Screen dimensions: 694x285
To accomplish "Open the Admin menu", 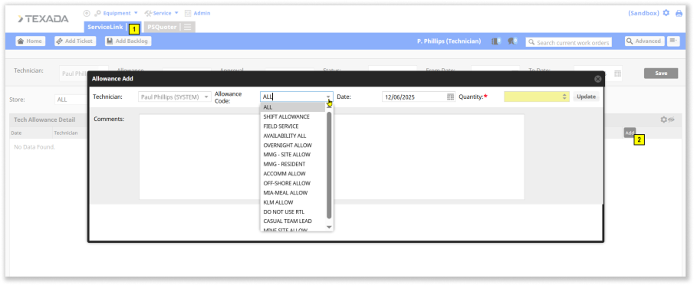I will click(197, 13).
